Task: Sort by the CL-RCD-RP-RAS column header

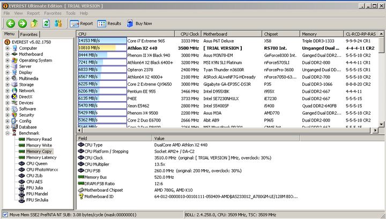Action: 361,34
